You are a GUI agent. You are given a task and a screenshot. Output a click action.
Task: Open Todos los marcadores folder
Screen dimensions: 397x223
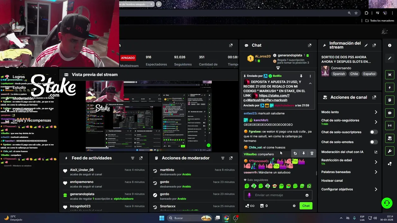point(380,21)
